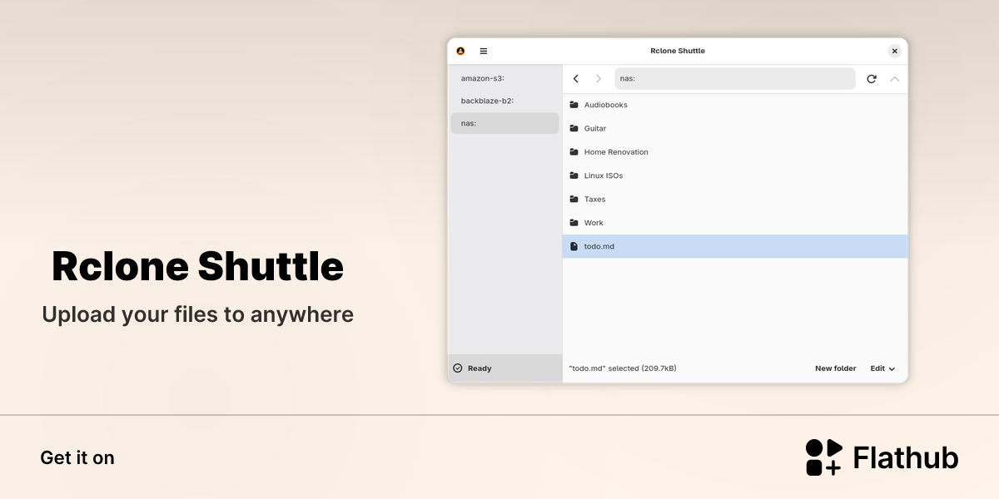This screenshot has height=499, width=999.
Task: Select the Work folder name
Action: tap(594, 223)
